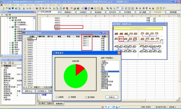Click the Zoom In magnifier icon
The width and height of the screenshot is (181, 109).
point(107,8)
